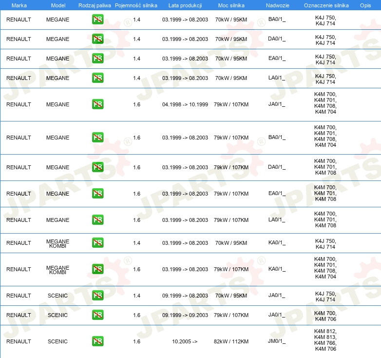Click SCENIC model in the JM0/1_ row
The image size is (381, 358).
coord(57,341)
